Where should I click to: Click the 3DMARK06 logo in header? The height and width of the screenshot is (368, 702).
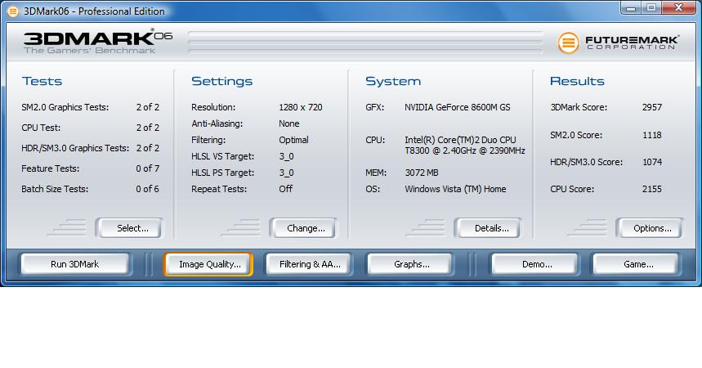pyautogui.click(x=97, y=43)
